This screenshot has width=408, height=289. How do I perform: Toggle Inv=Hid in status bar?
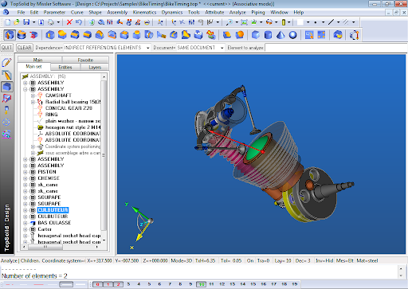click(324, 261)
